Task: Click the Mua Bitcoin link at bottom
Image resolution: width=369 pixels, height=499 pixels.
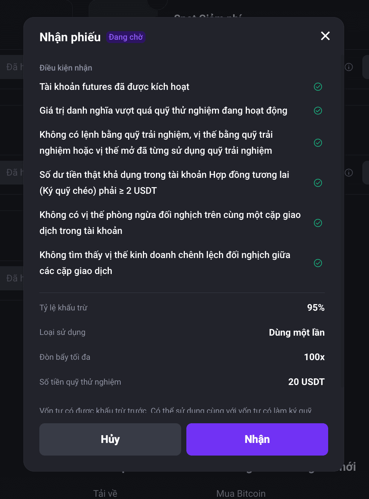Action: (241, 493)
